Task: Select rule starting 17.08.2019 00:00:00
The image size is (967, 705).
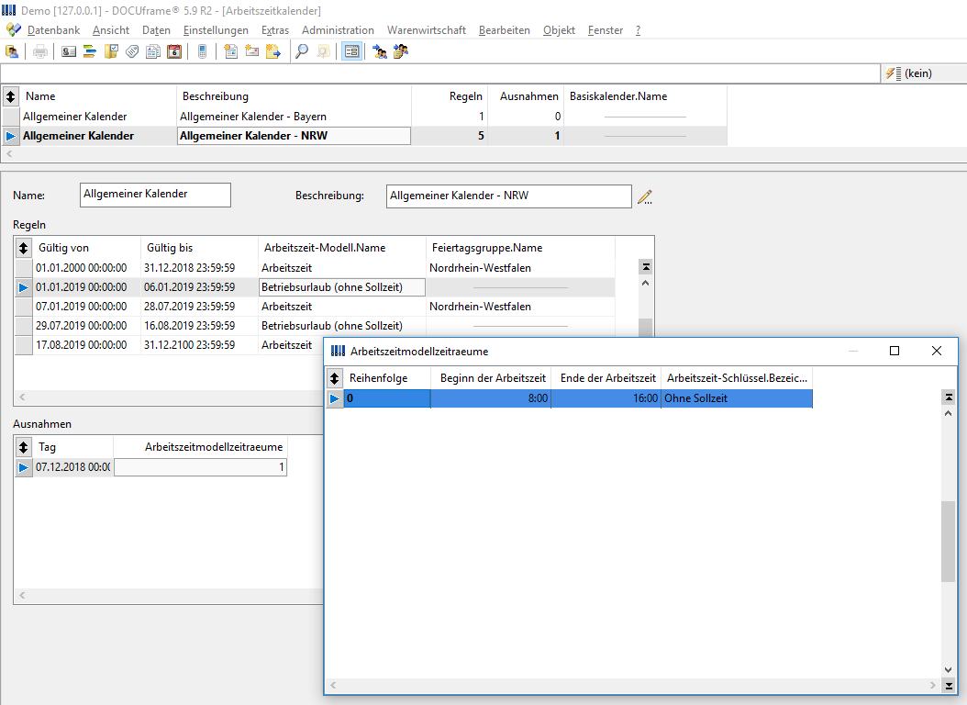Action: coord(169,345)
